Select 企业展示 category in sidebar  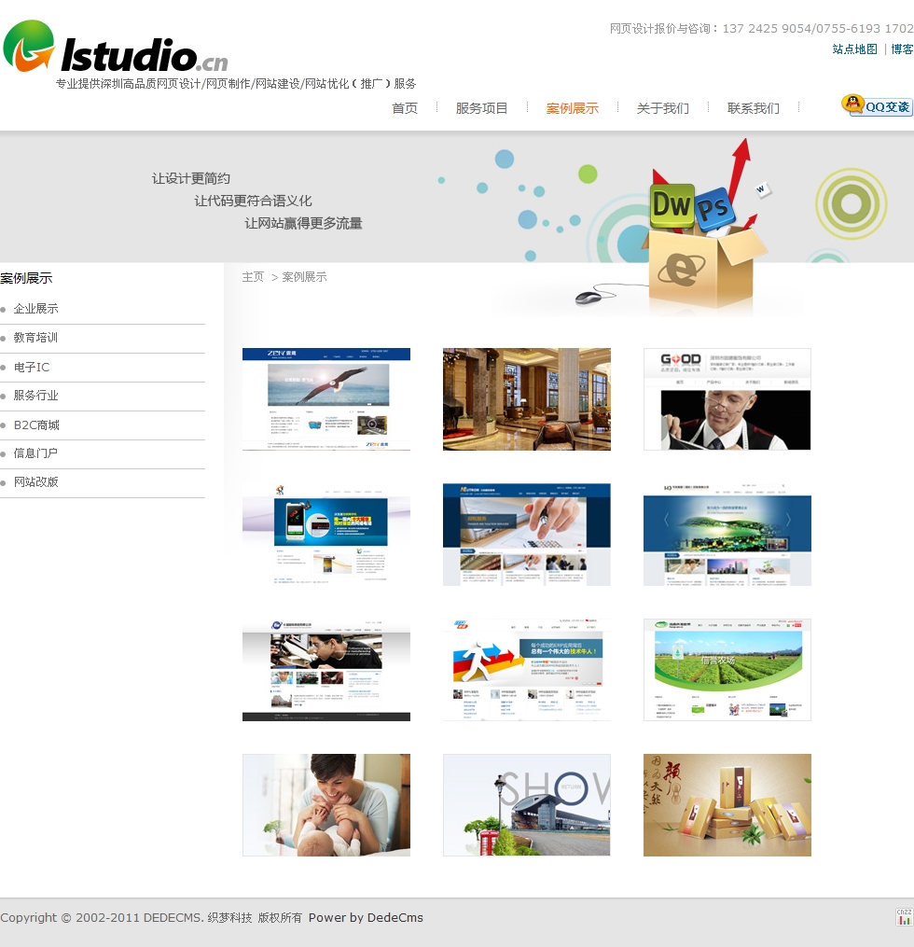coord(35,309)
